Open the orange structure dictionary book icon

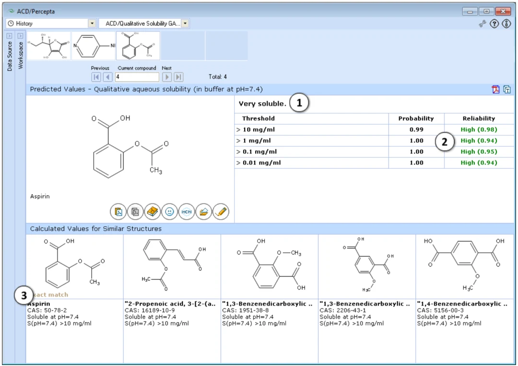tap(153, 212)
